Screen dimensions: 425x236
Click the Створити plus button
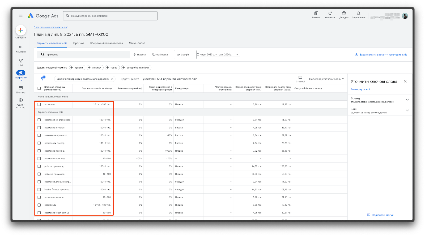click(21, 31)
